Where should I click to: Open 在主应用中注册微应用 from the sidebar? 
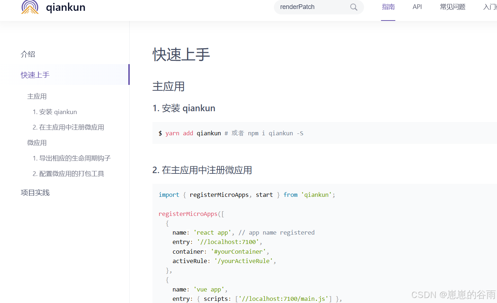[x=68, y=127]
